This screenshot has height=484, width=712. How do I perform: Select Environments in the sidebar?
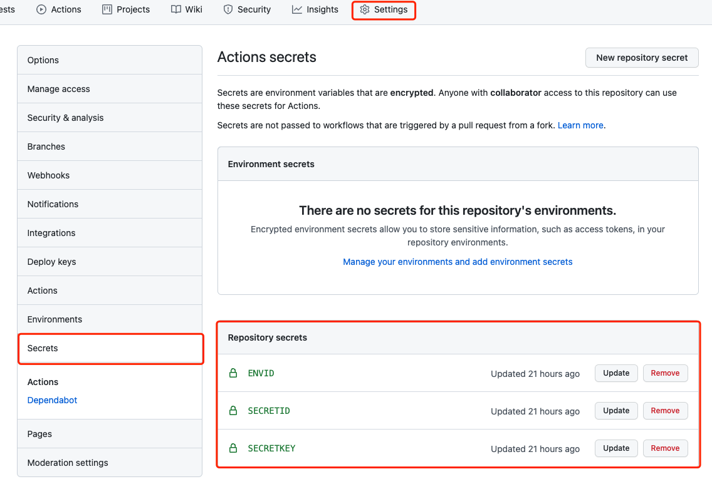click(110, 319)
